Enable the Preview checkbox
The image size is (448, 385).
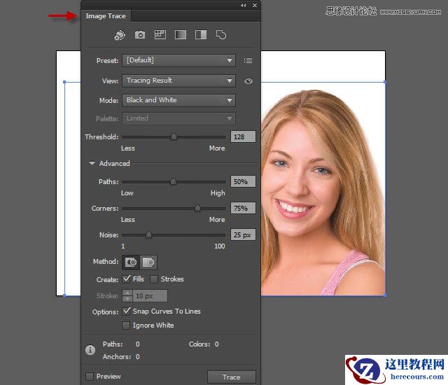90,377
